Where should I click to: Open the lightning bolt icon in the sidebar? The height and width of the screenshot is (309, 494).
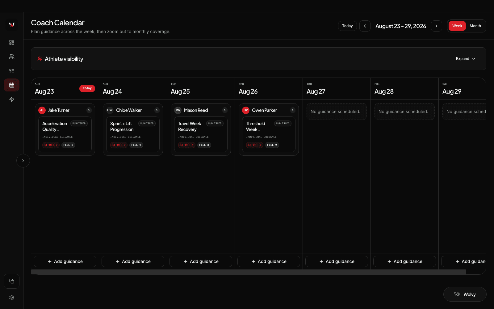click(x=12, y=99)
